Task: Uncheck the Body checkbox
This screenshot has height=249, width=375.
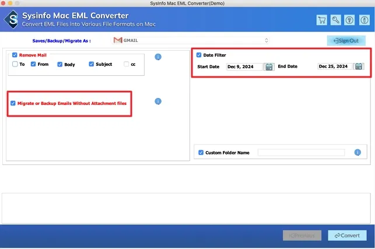Action: coord(60,64)
